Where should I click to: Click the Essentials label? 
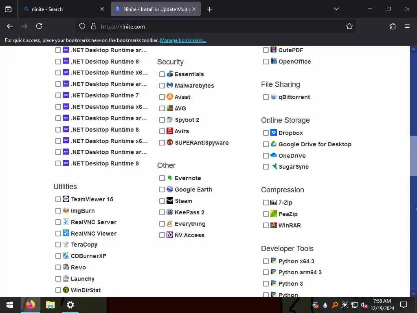pyautogui.click(x=189, y=74)
